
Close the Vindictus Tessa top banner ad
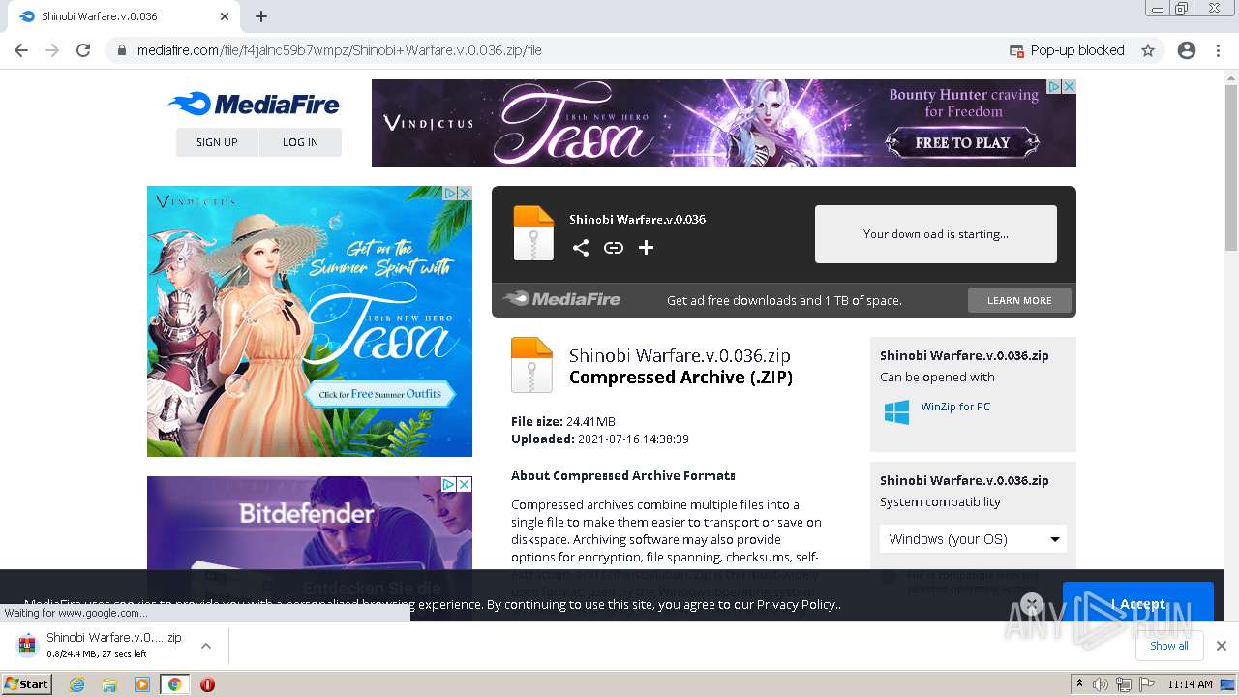point(1069,86)
